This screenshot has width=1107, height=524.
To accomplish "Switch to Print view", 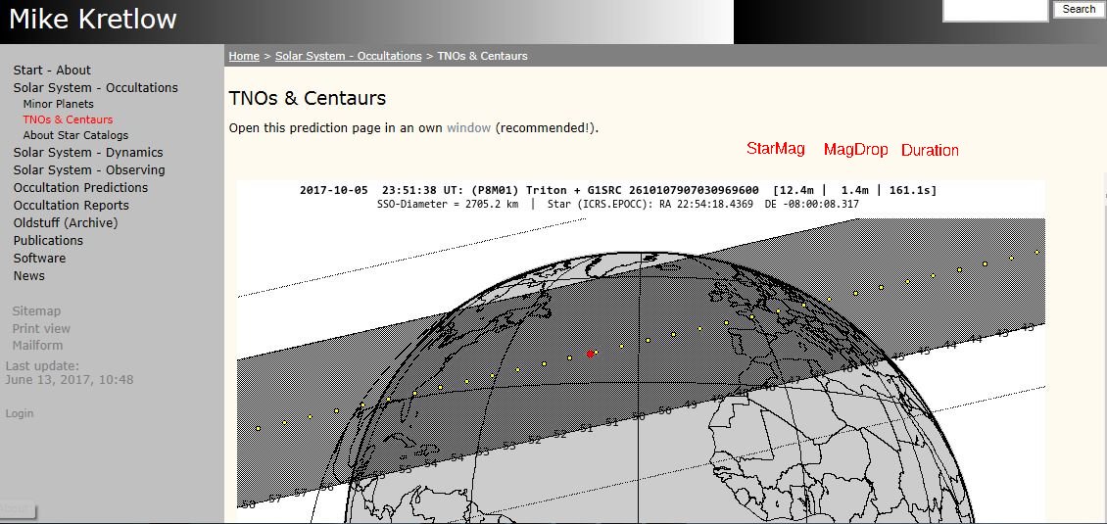I will [41, 329].
